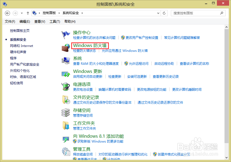Viewport: 231px width, 162px height.
Task: Click the Add features to Windows 8.1 icon
Action: (66, 139)
